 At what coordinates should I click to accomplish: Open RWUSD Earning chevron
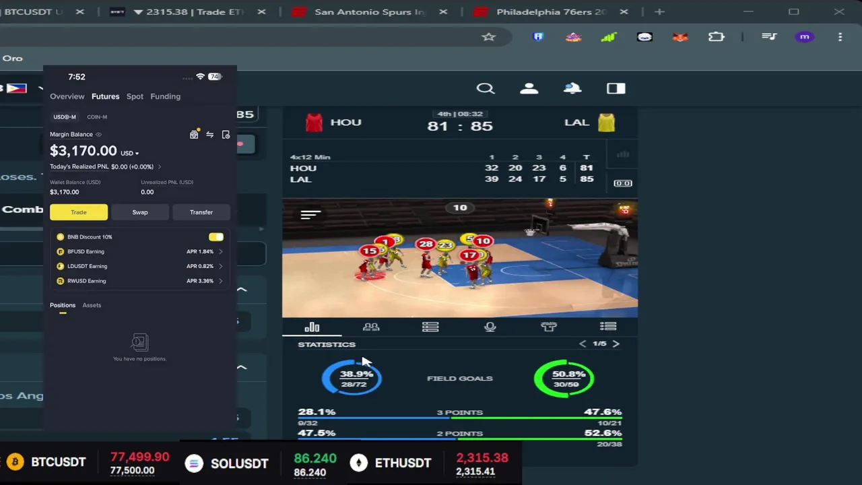point(220,281)
